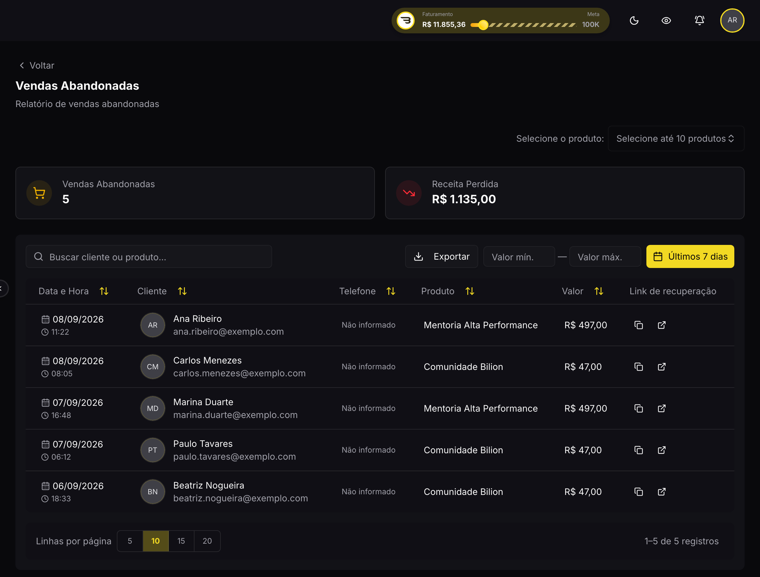Sort by Telefone column arrows

(391, 291)
